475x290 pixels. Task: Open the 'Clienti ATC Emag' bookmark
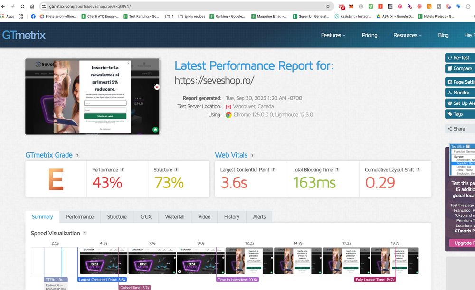(x=100, y=16)
